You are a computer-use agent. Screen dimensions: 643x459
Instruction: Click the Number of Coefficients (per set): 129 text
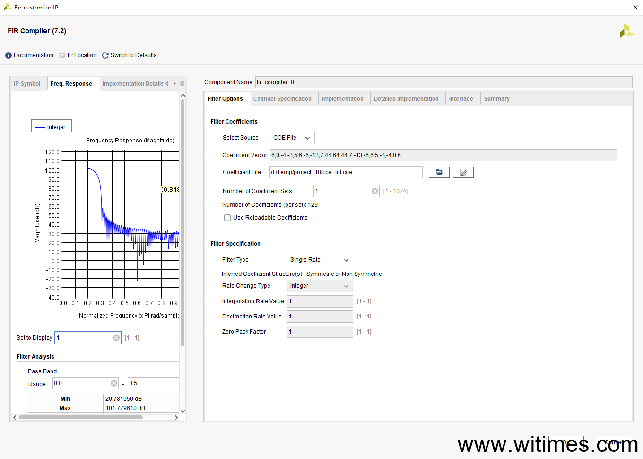tap(270, 205)
